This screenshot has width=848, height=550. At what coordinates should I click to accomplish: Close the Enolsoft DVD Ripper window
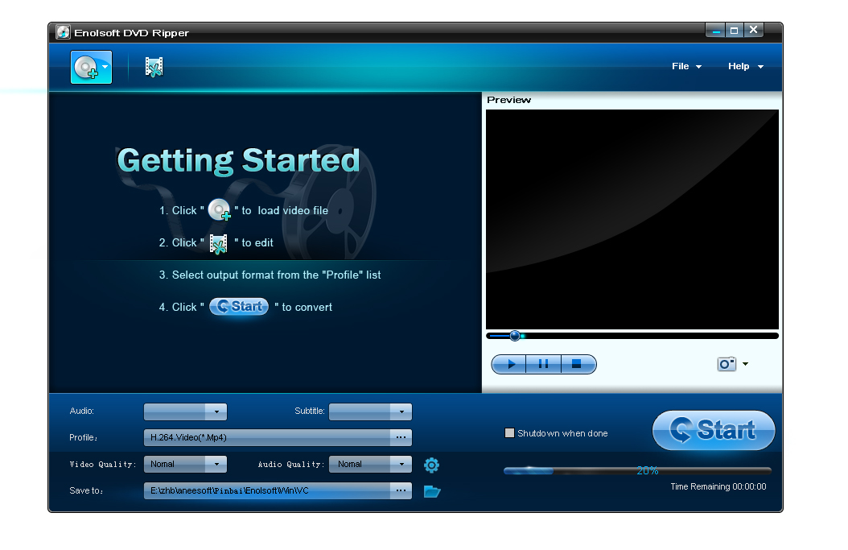(754, 31)
